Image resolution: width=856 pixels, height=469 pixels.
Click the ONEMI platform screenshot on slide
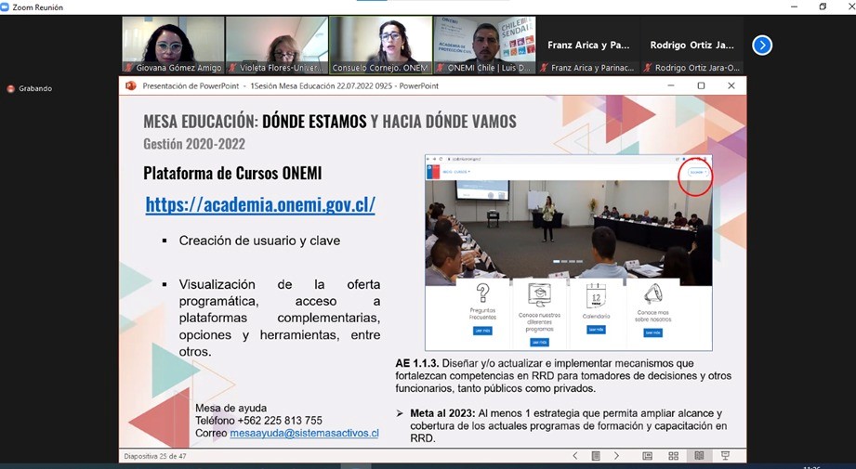(x=568, y=253)
